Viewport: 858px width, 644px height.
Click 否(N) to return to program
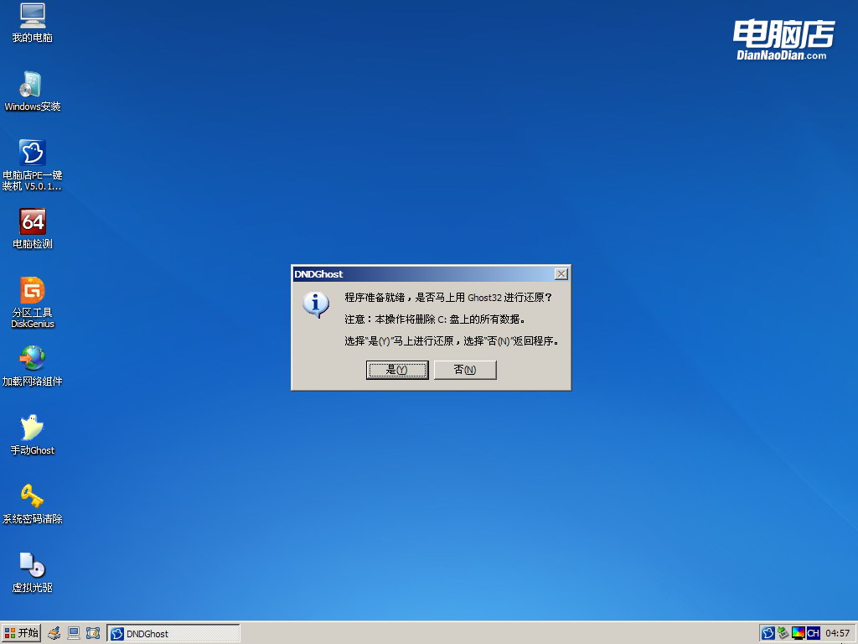465,370
